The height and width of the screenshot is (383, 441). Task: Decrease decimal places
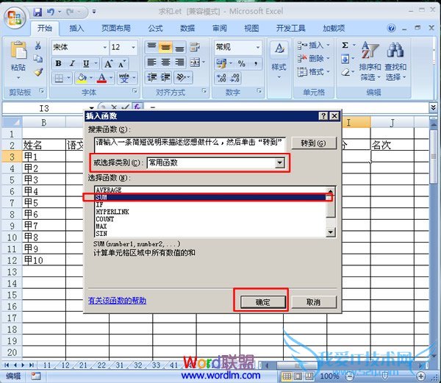pos(235,78)
